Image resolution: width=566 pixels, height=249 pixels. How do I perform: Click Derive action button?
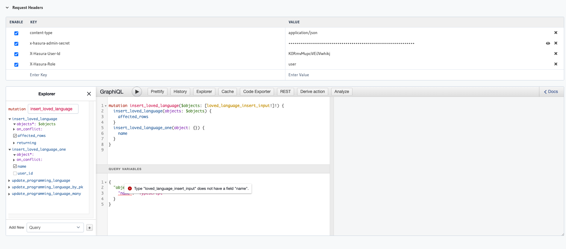point(313,92)
